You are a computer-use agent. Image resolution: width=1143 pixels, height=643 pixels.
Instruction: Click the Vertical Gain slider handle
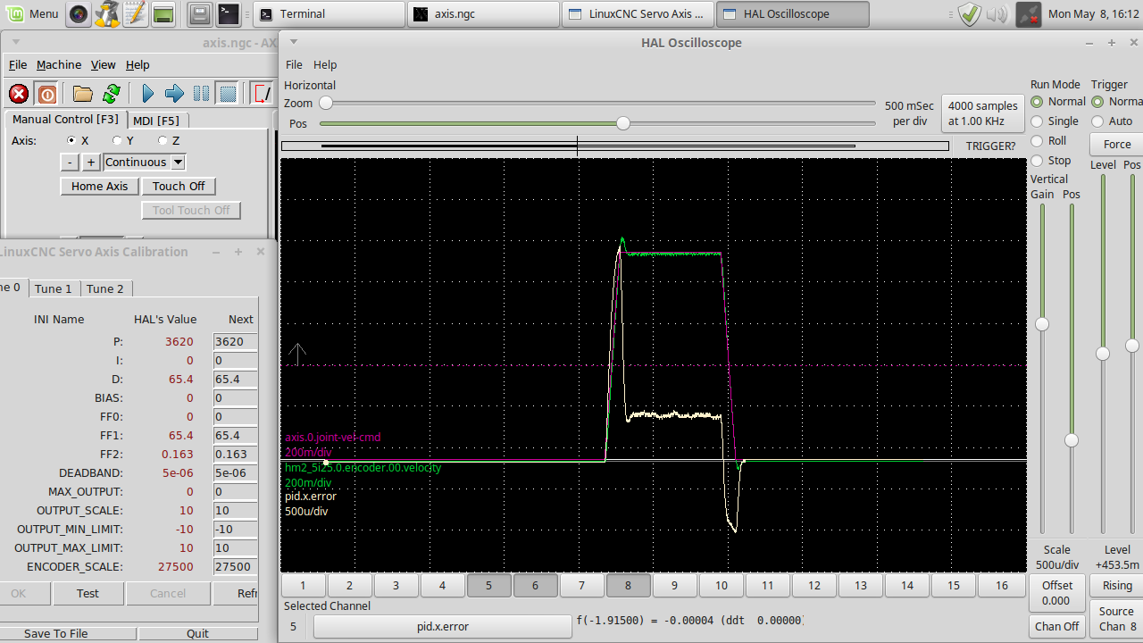(x=1042, y=324)
